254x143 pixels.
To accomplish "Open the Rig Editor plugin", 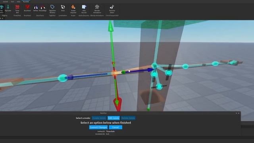I will (x=2, y=9).
